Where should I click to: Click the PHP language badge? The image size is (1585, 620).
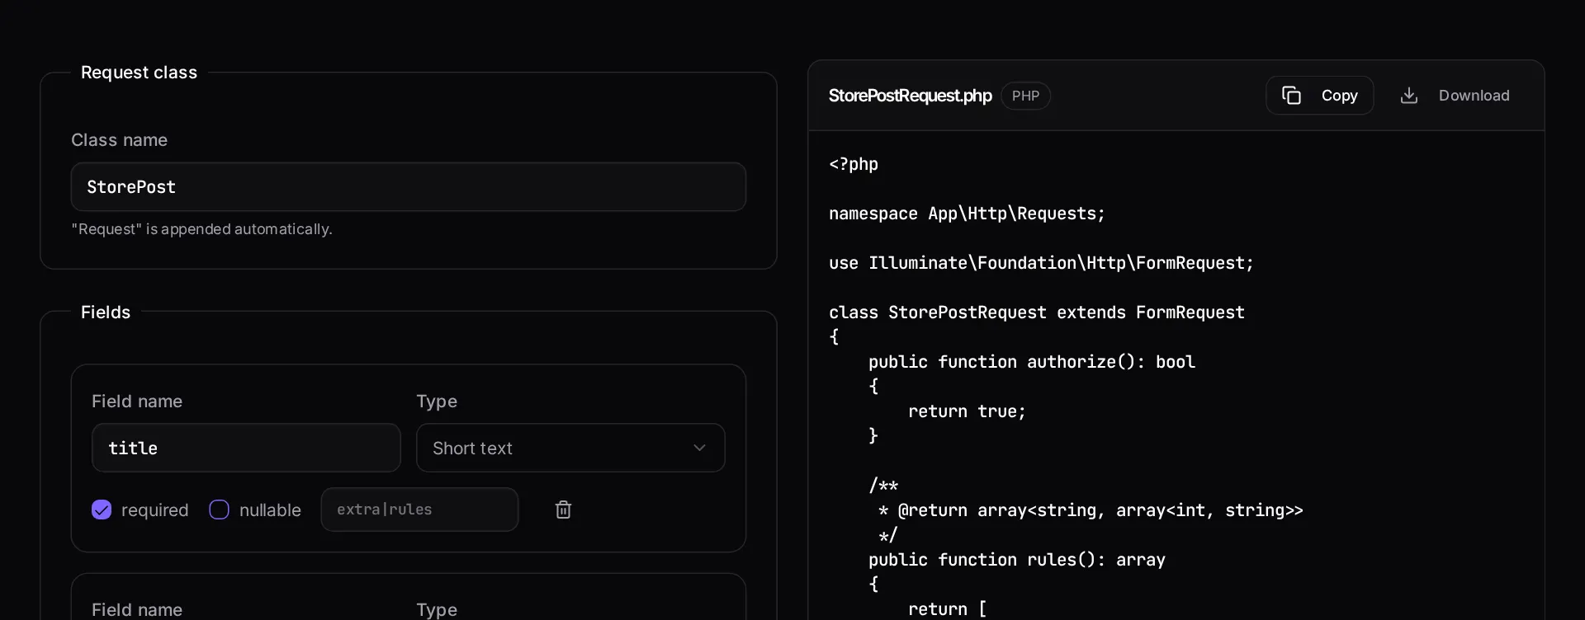(x=1025, y=96)
